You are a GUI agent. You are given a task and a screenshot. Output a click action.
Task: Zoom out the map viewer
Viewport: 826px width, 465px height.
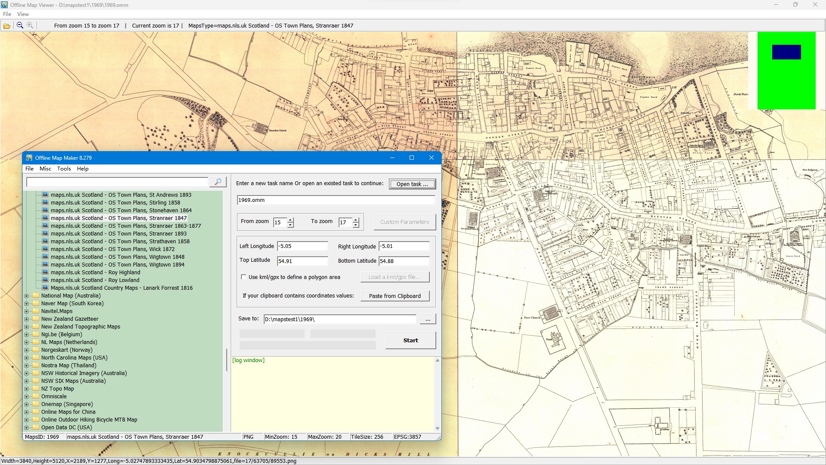[20, 26]
